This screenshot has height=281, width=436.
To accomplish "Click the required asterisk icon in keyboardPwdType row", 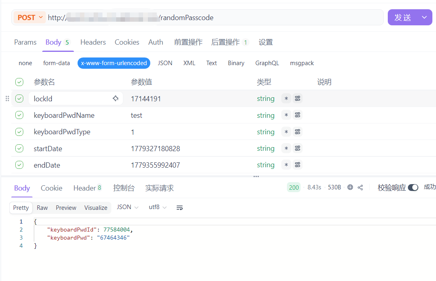I will [x=286, y=131].
